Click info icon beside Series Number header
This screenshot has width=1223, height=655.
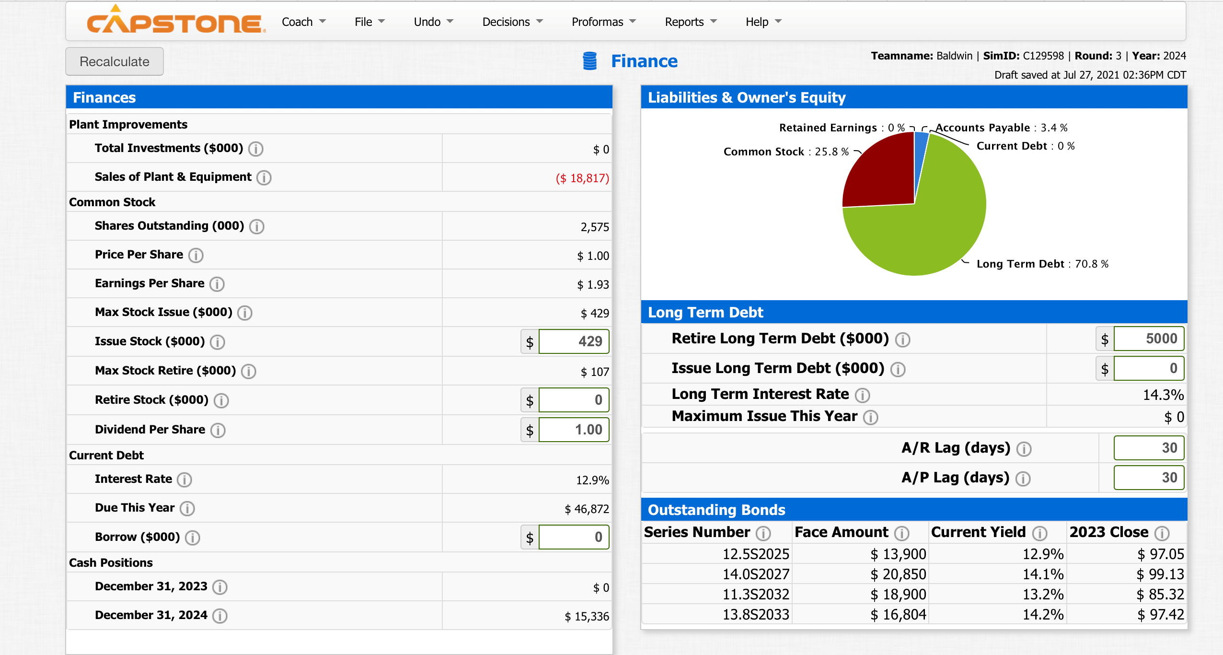tap(763, 533)
